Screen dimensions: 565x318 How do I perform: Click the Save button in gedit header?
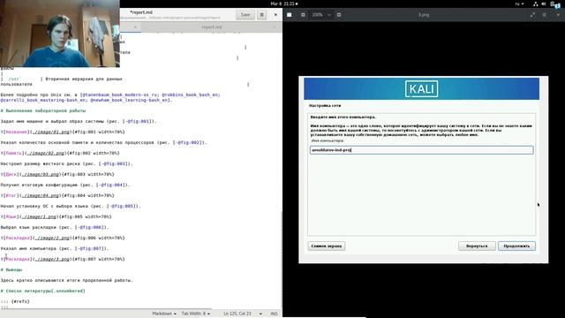click(245, 15)
